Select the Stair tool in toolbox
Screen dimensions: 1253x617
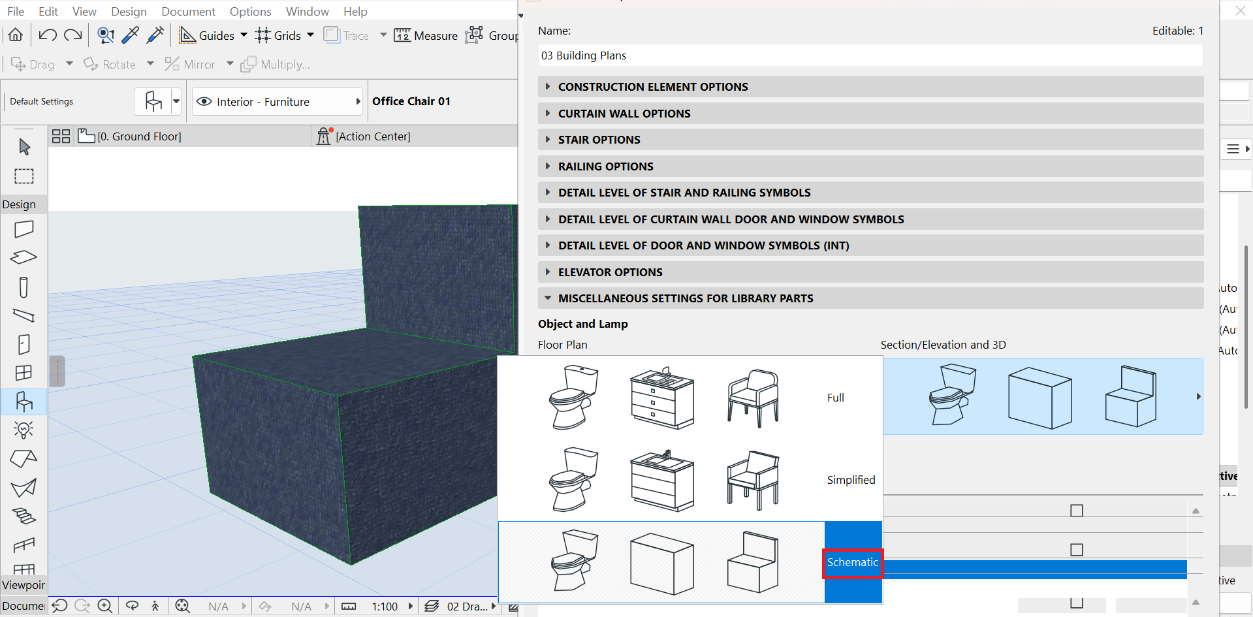click(24, 516)
